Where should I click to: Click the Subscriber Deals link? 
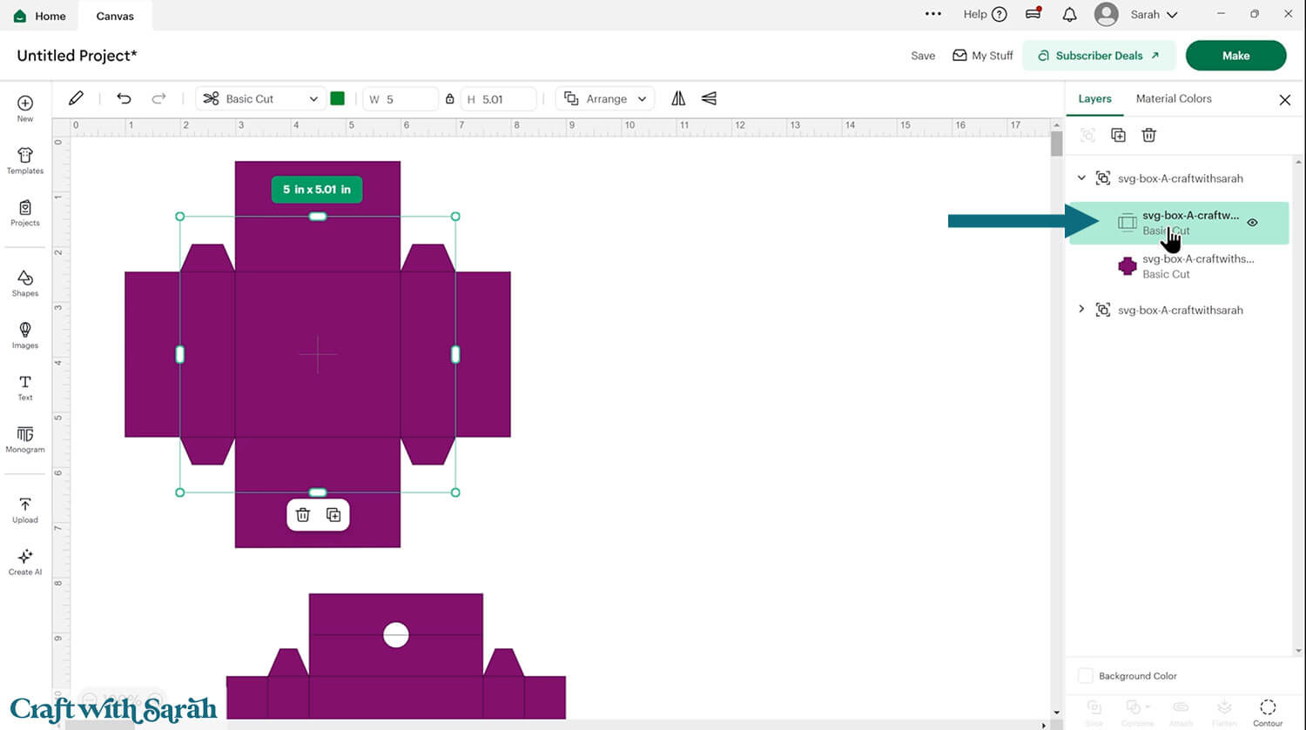click(1098, 56)
